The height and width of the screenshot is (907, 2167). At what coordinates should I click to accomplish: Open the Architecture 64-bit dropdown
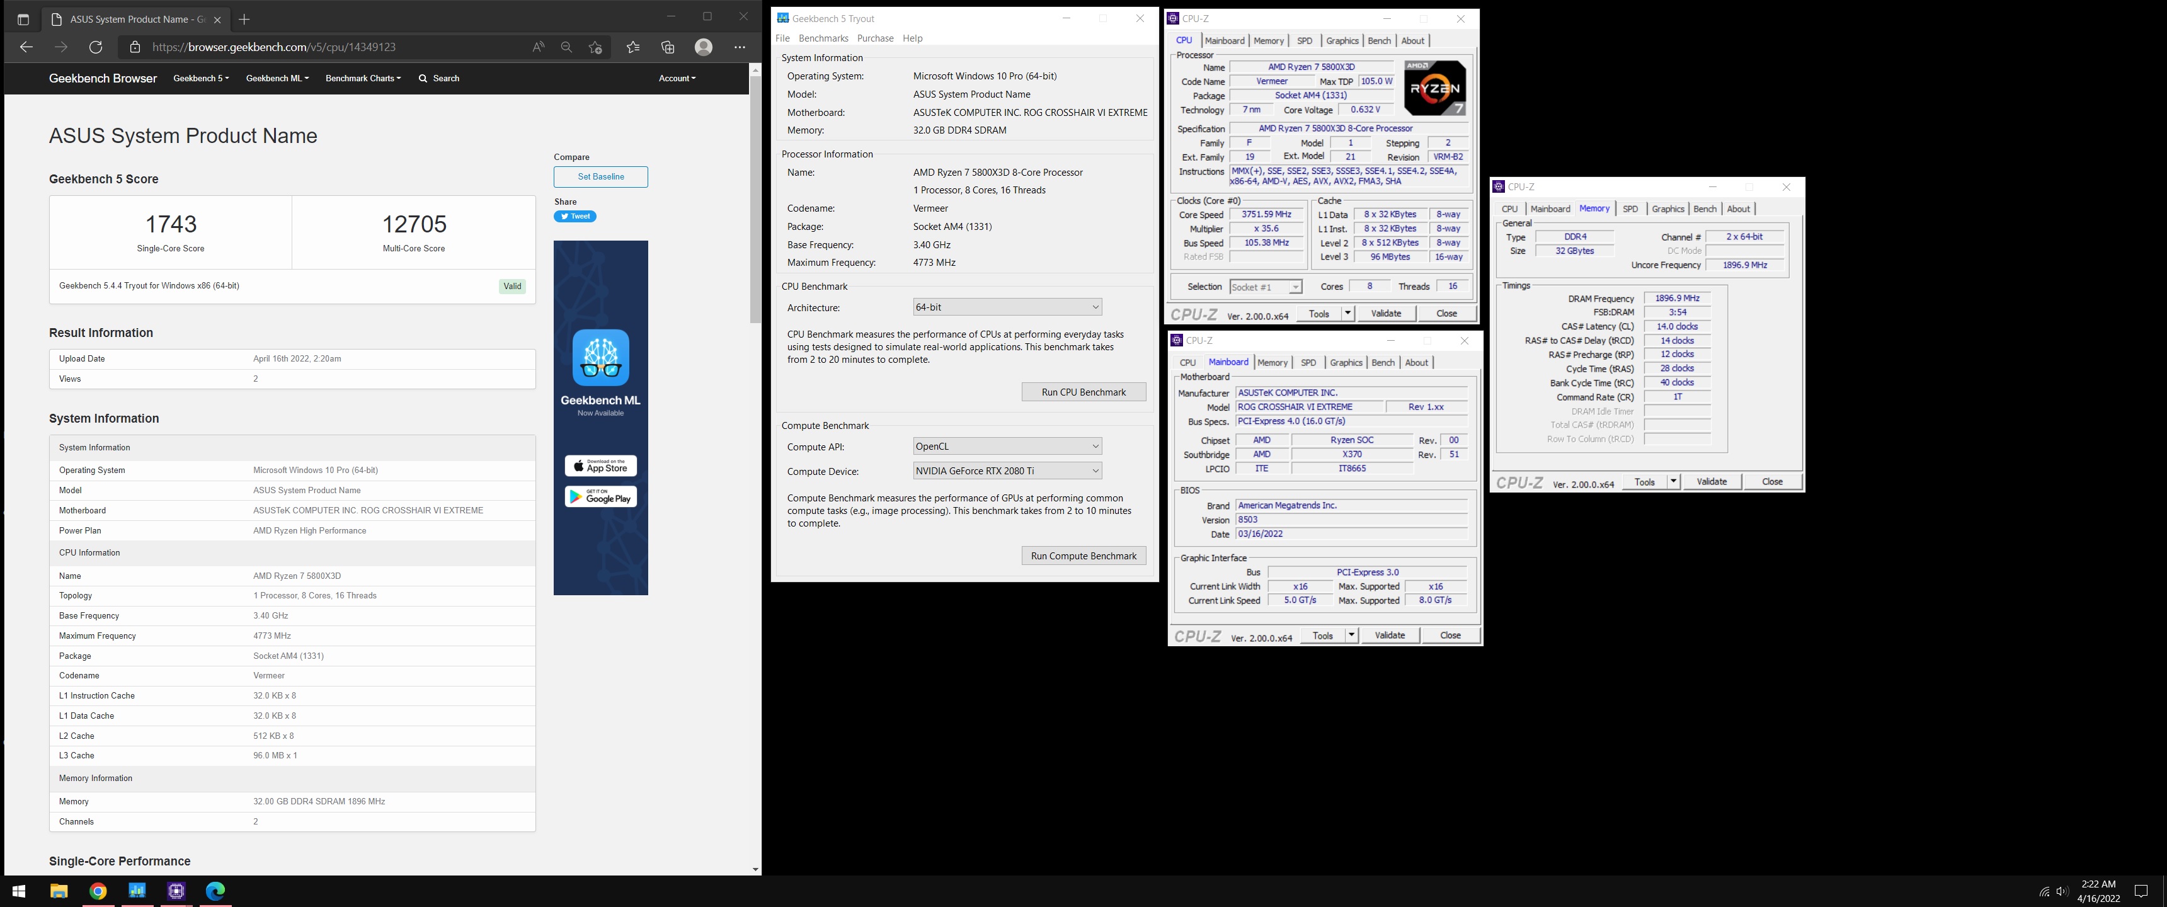(1007, 307)
